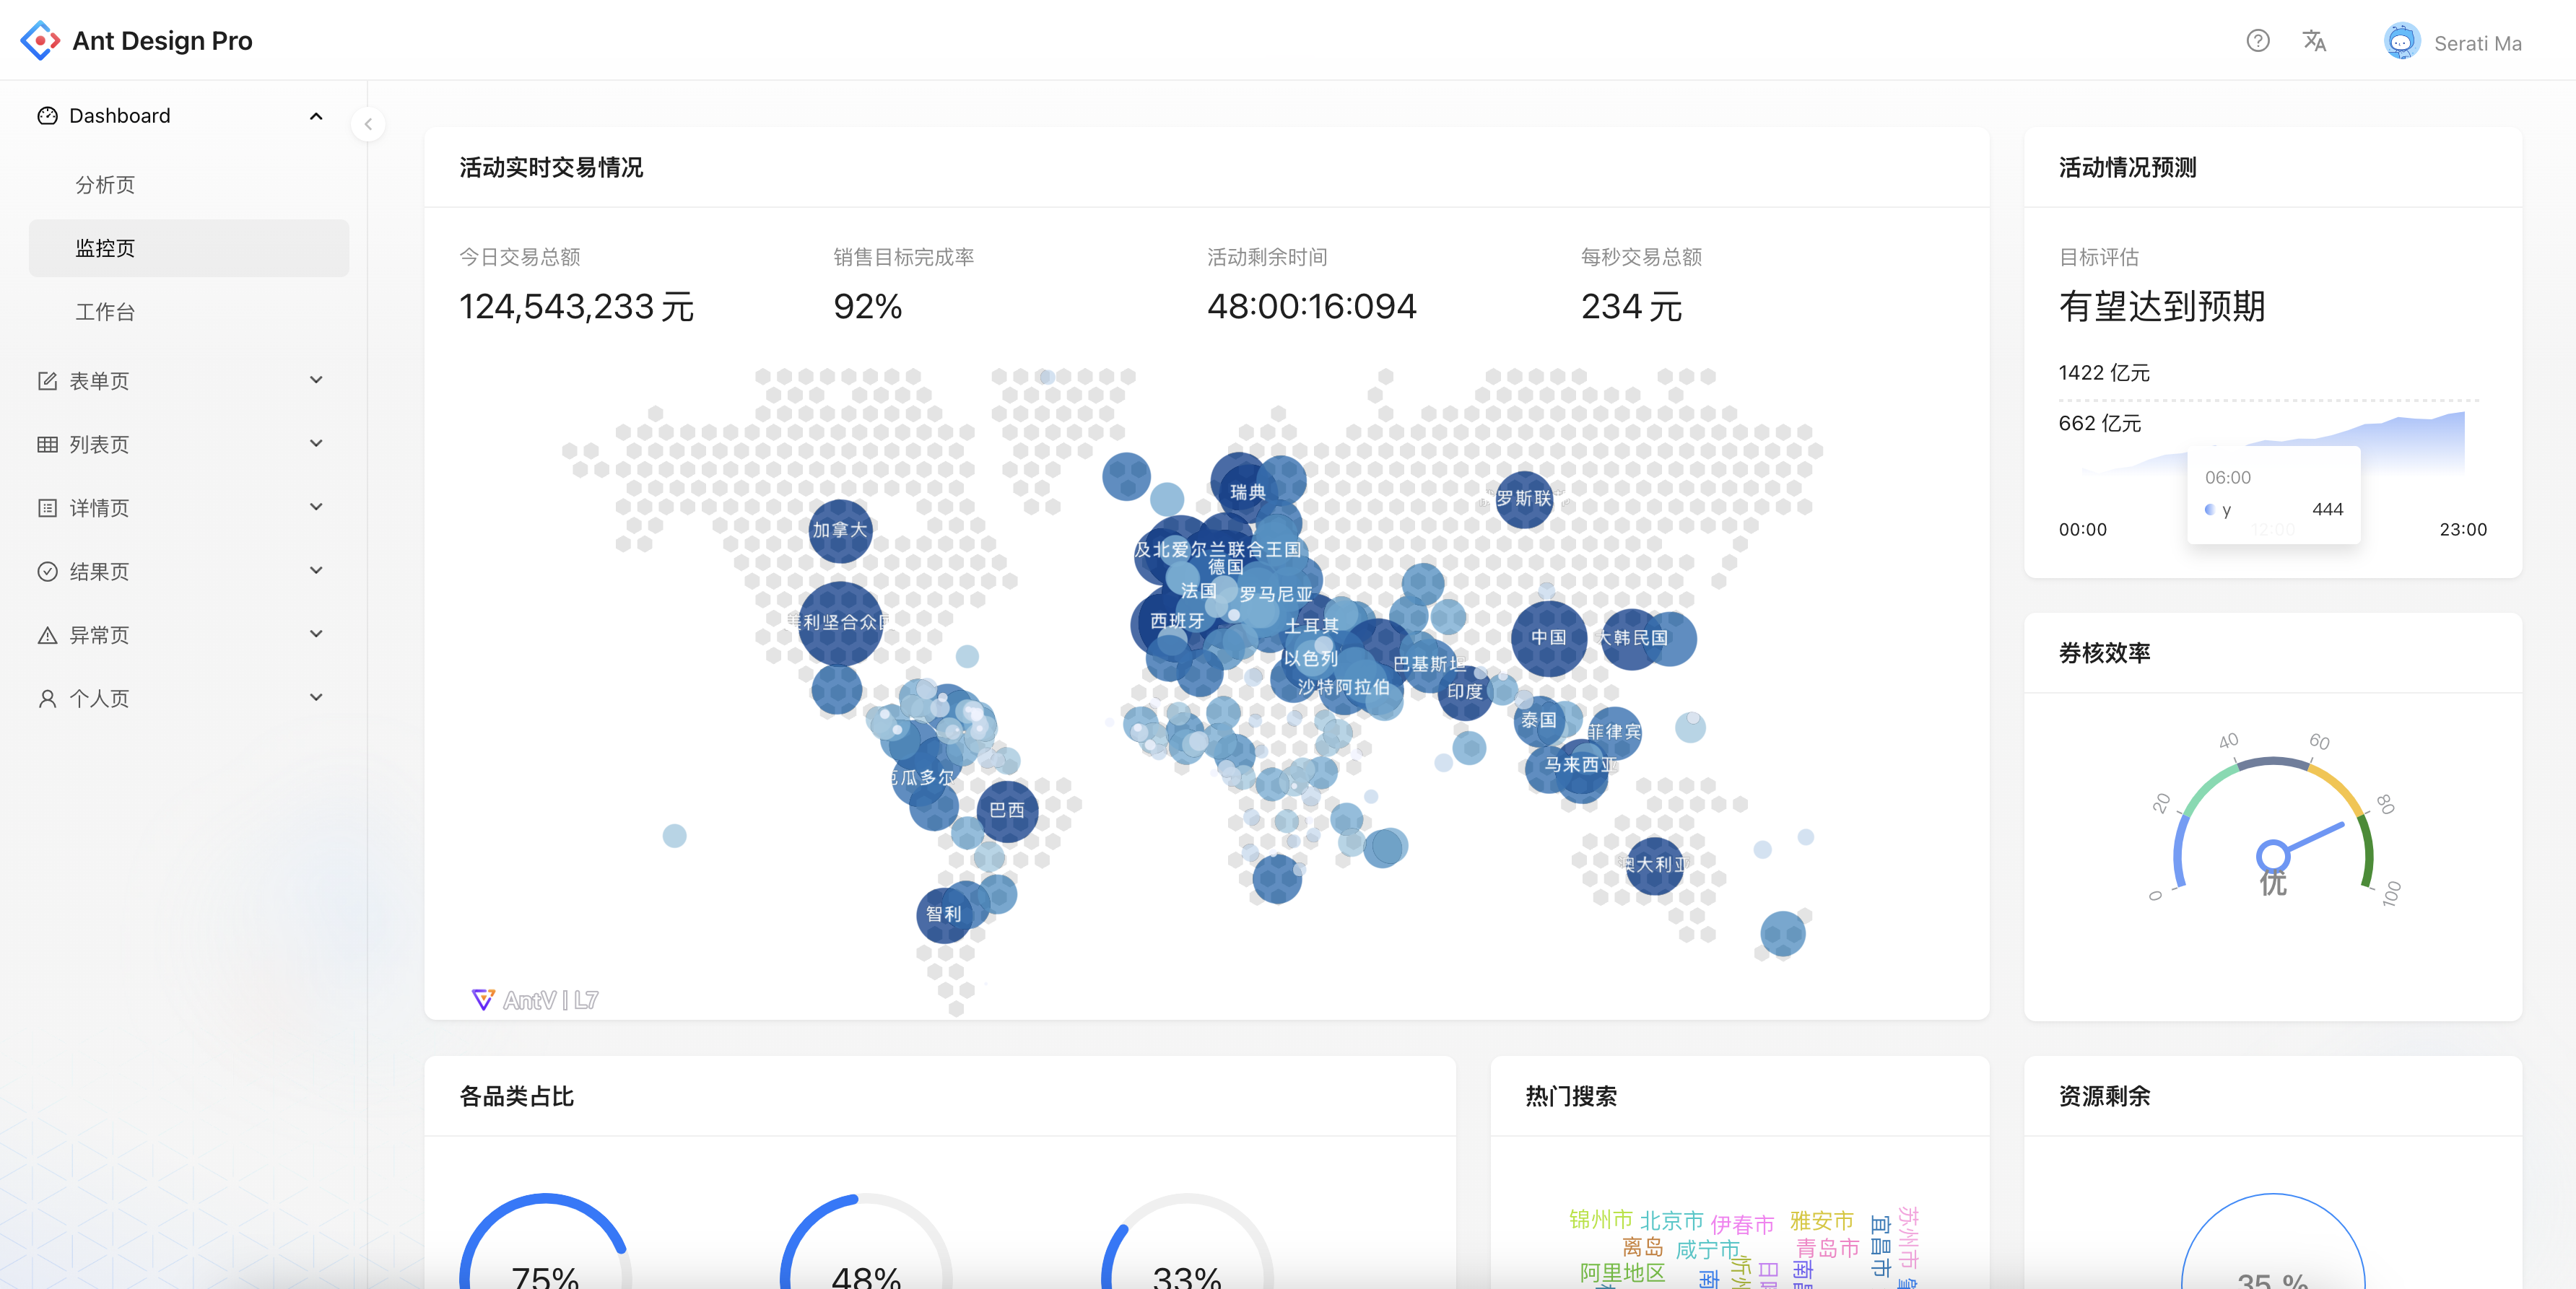Click the 西班牙 bubble on the map
Image resolution: width=2576 pixels, height=1289 pixels.
point(1176,621)
